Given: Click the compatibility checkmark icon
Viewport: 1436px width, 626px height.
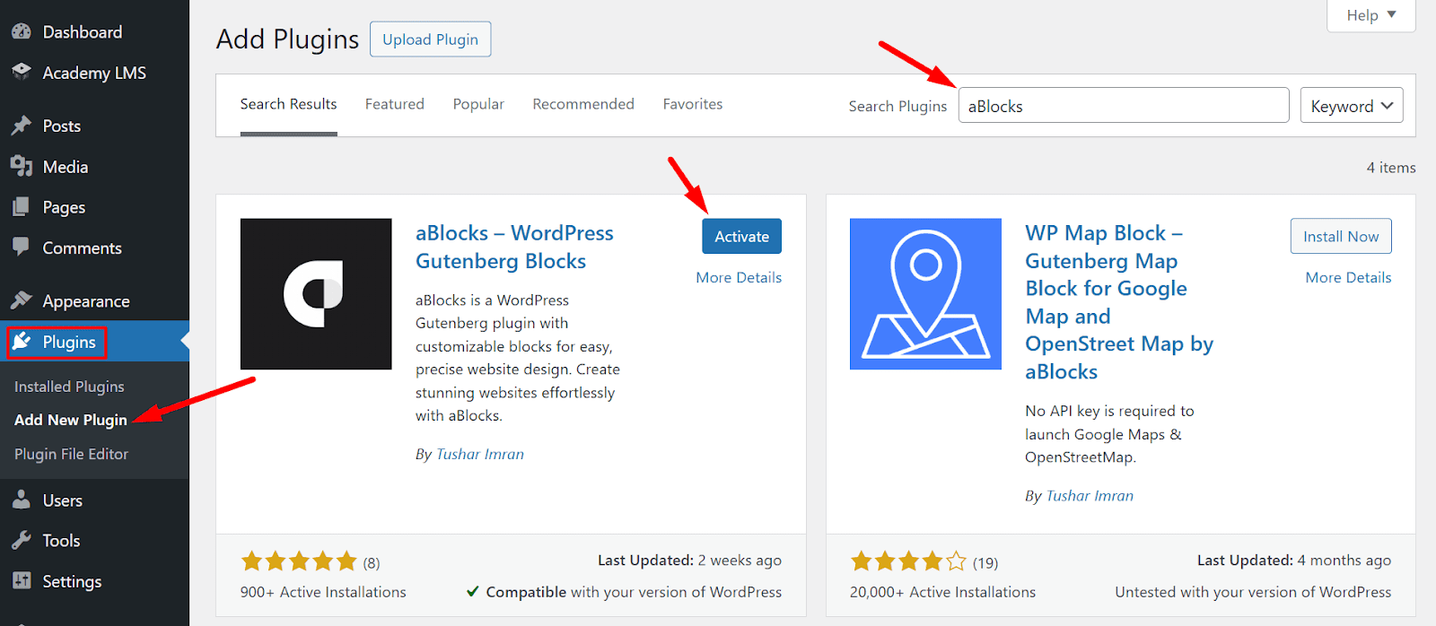Looking at the screenshot, I should pos(473,592).
